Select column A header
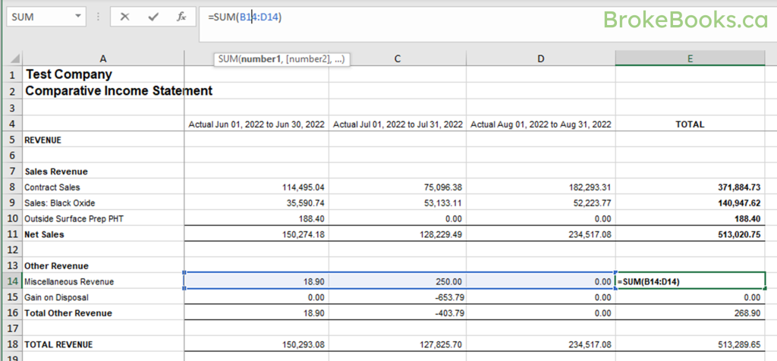The width and height of the screenshot is (777, 361). [x=103, y=58]
